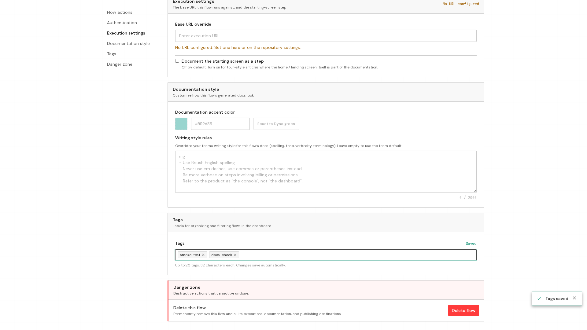Open Tags section from sidebar
The width and height of the screenshot is (587, 330).
point(111,54)
